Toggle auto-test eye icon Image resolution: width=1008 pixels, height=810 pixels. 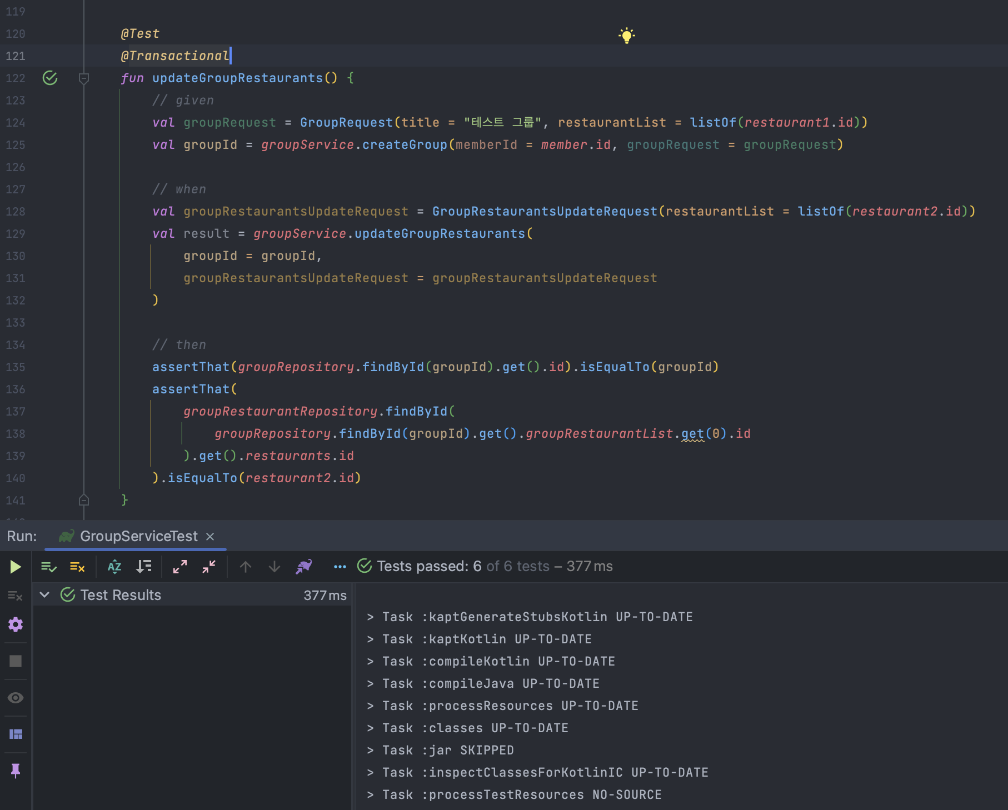coord(16,698)
